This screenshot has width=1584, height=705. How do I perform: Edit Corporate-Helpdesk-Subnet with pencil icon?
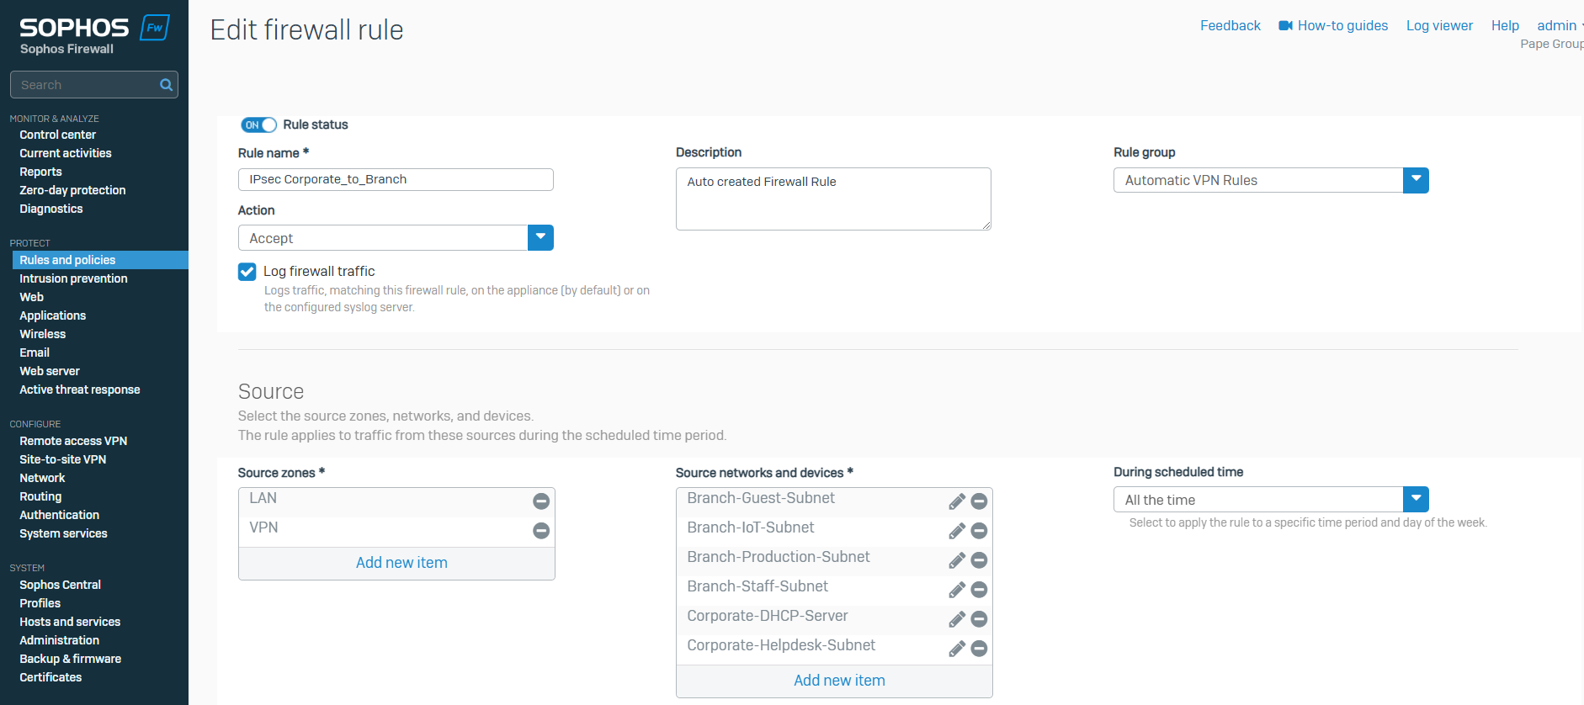tap(957, 649)
